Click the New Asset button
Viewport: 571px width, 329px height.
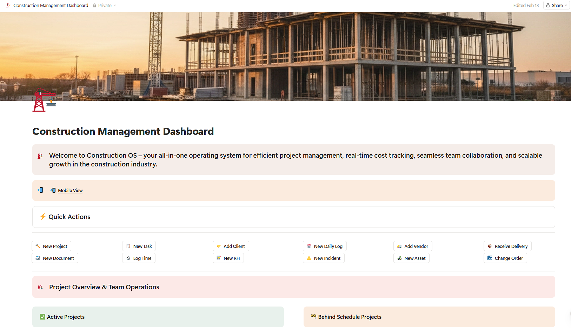(411, 258)
